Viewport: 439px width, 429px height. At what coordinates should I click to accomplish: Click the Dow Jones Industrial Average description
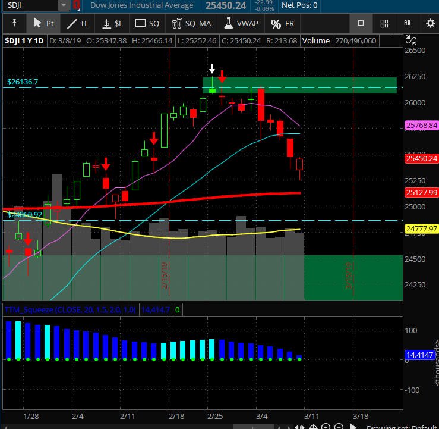141,5
